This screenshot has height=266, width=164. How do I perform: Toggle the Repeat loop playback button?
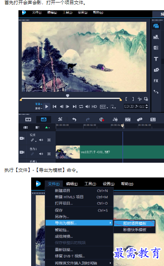81,107
